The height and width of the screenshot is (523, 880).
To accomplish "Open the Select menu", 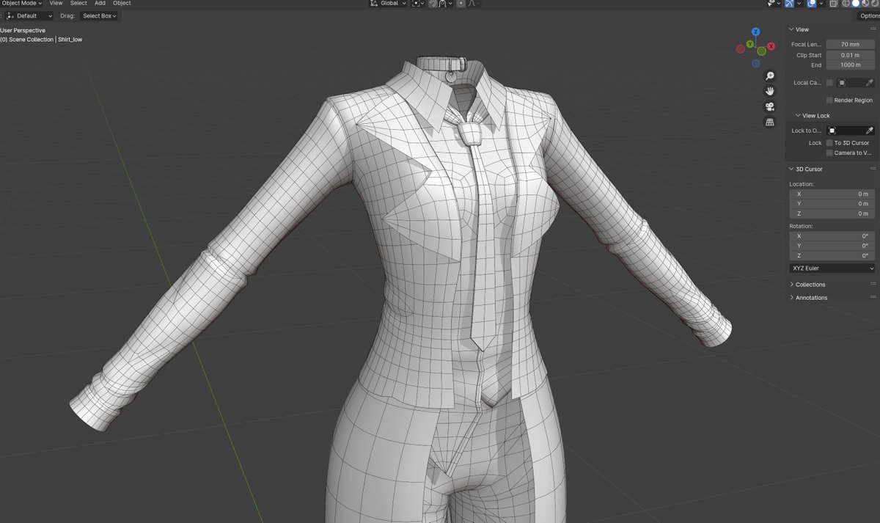I will (x=78, y=3).
